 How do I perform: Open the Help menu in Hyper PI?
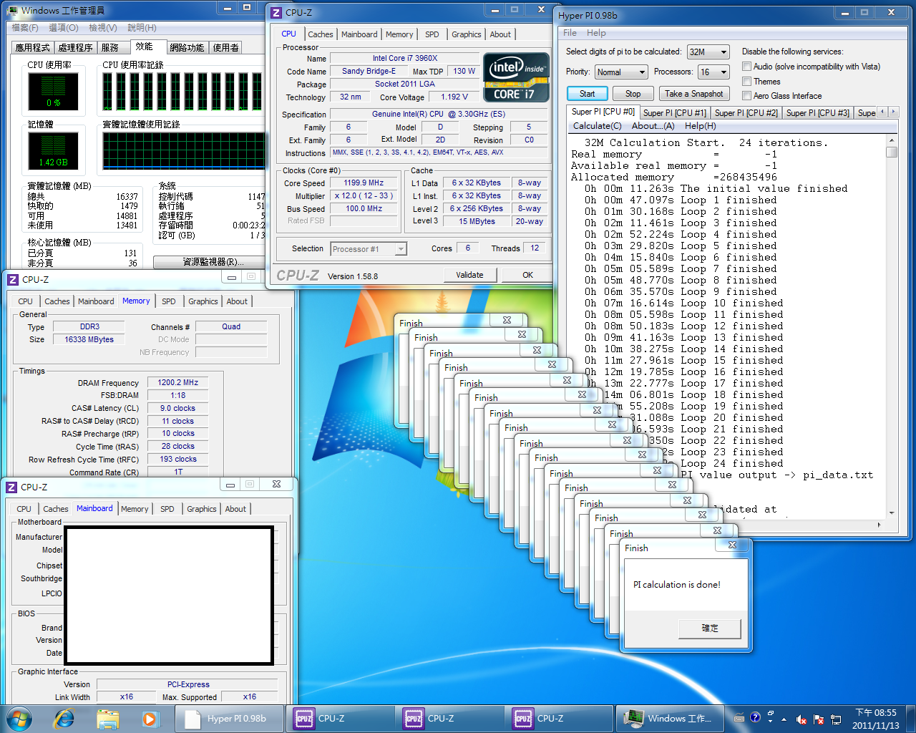596,33
